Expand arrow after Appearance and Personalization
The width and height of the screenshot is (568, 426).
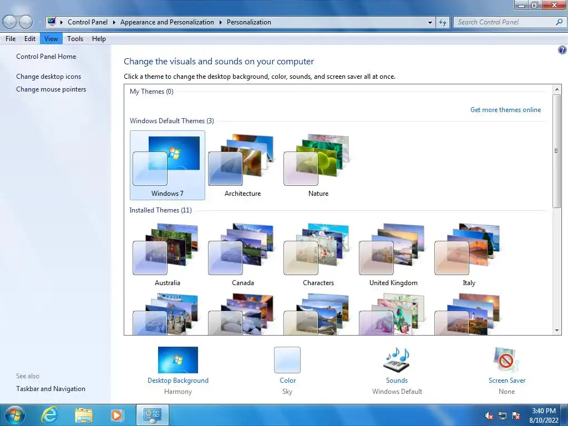220,22
